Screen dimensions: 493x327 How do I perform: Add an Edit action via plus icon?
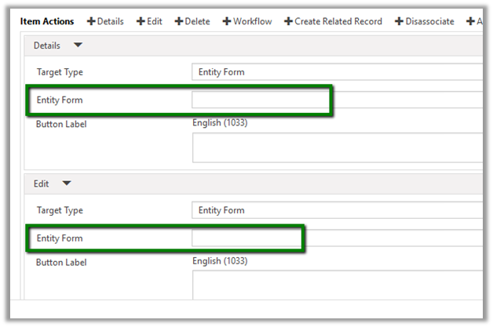144,21
